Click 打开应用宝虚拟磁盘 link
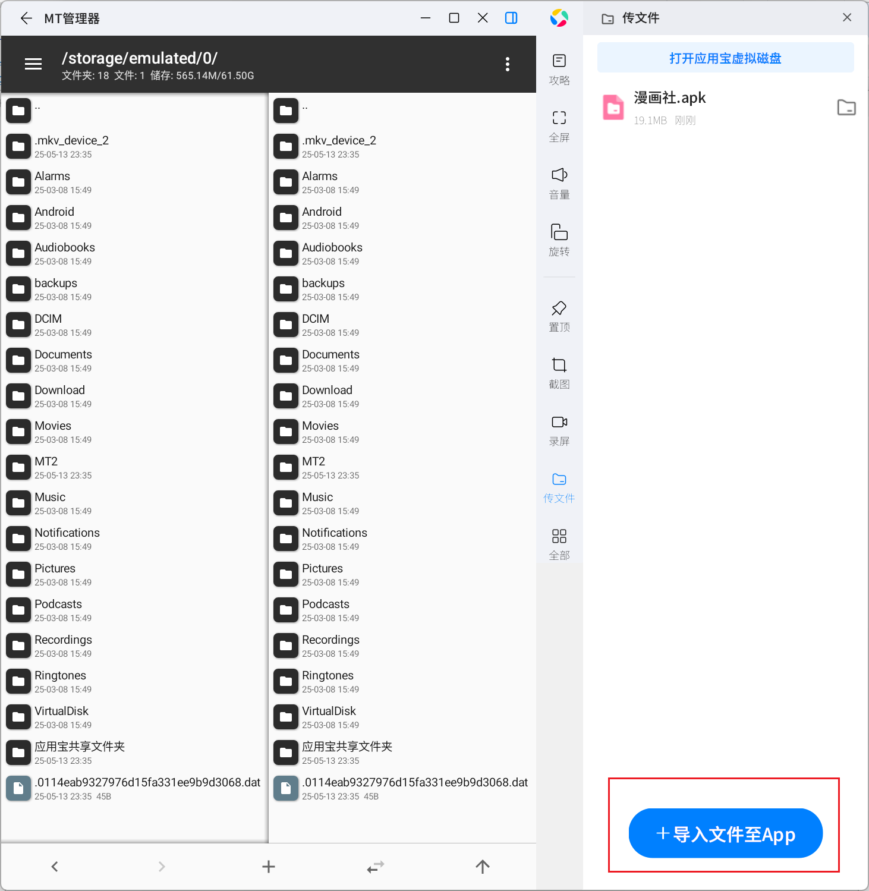The image size is (869, 891). click(726, 58)
